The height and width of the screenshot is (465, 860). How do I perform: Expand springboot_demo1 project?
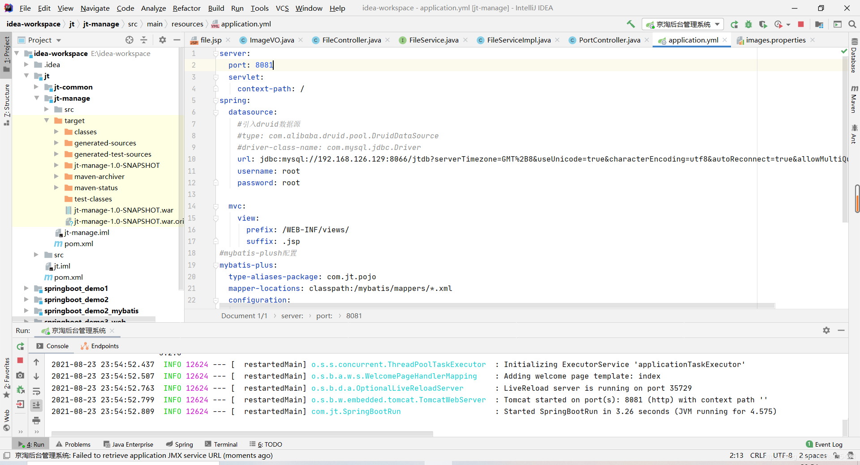click(x=26, y=288)
